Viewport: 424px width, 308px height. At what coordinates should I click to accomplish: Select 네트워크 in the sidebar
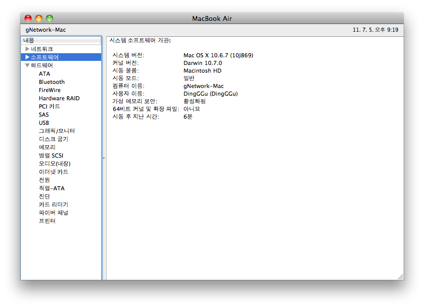click(42, 49)
